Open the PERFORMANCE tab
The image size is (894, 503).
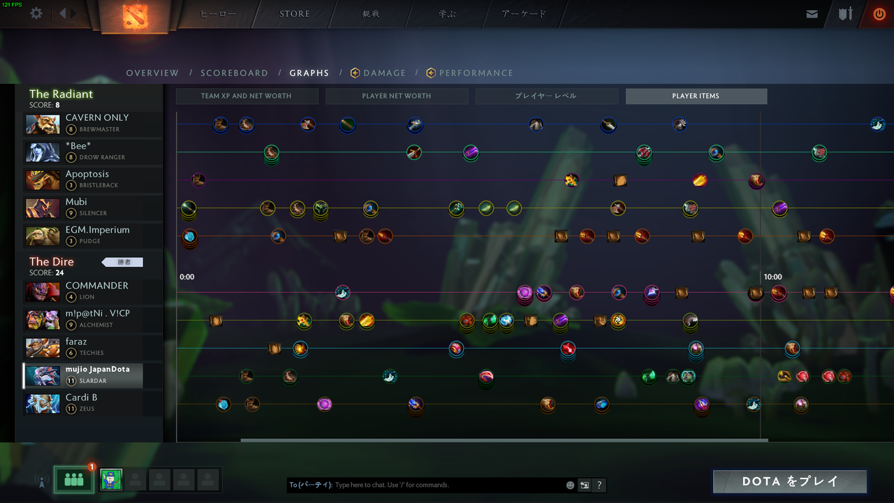pyautogui.click(x=476, y=73)
